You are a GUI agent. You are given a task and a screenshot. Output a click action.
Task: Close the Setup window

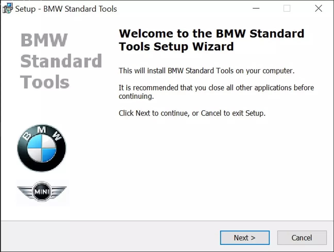coord(318,9)
